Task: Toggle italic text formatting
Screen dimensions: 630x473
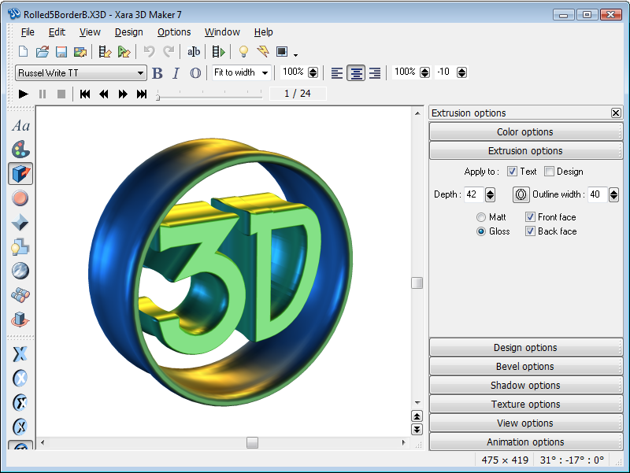Action: point(175,72)
